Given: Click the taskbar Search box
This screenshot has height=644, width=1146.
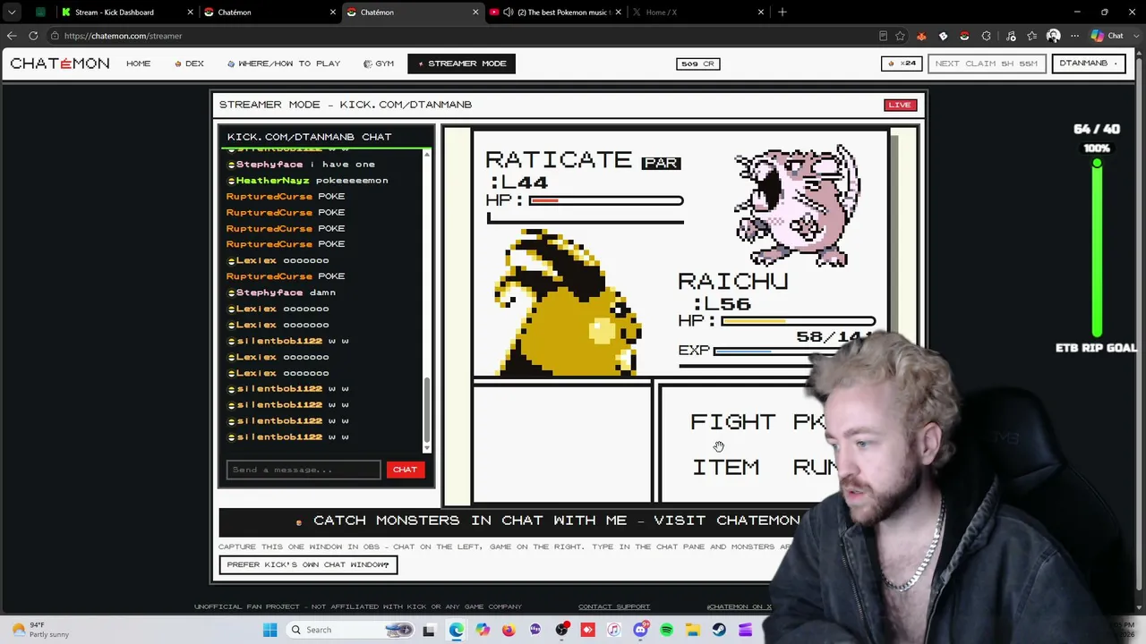Looking at the screenshot, I should coord(349,630).
